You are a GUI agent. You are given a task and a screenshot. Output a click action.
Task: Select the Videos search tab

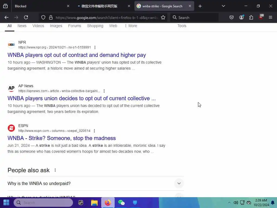[38, 26]
